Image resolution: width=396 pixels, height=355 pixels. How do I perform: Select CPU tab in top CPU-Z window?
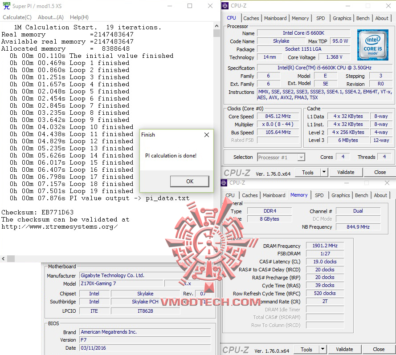click(231, 18)
